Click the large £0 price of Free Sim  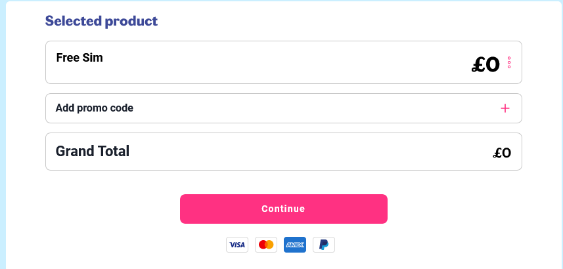tap(485, 65)
